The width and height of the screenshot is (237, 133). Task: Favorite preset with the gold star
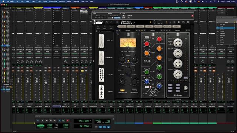pyautogui.click(x=151, y=22)
